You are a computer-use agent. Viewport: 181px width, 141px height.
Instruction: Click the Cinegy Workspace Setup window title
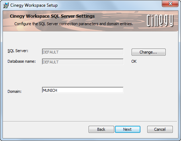pos(34,5)
